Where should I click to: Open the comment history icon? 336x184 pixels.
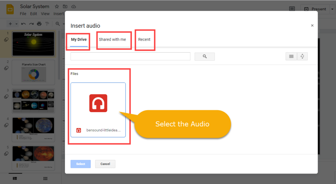292,9
